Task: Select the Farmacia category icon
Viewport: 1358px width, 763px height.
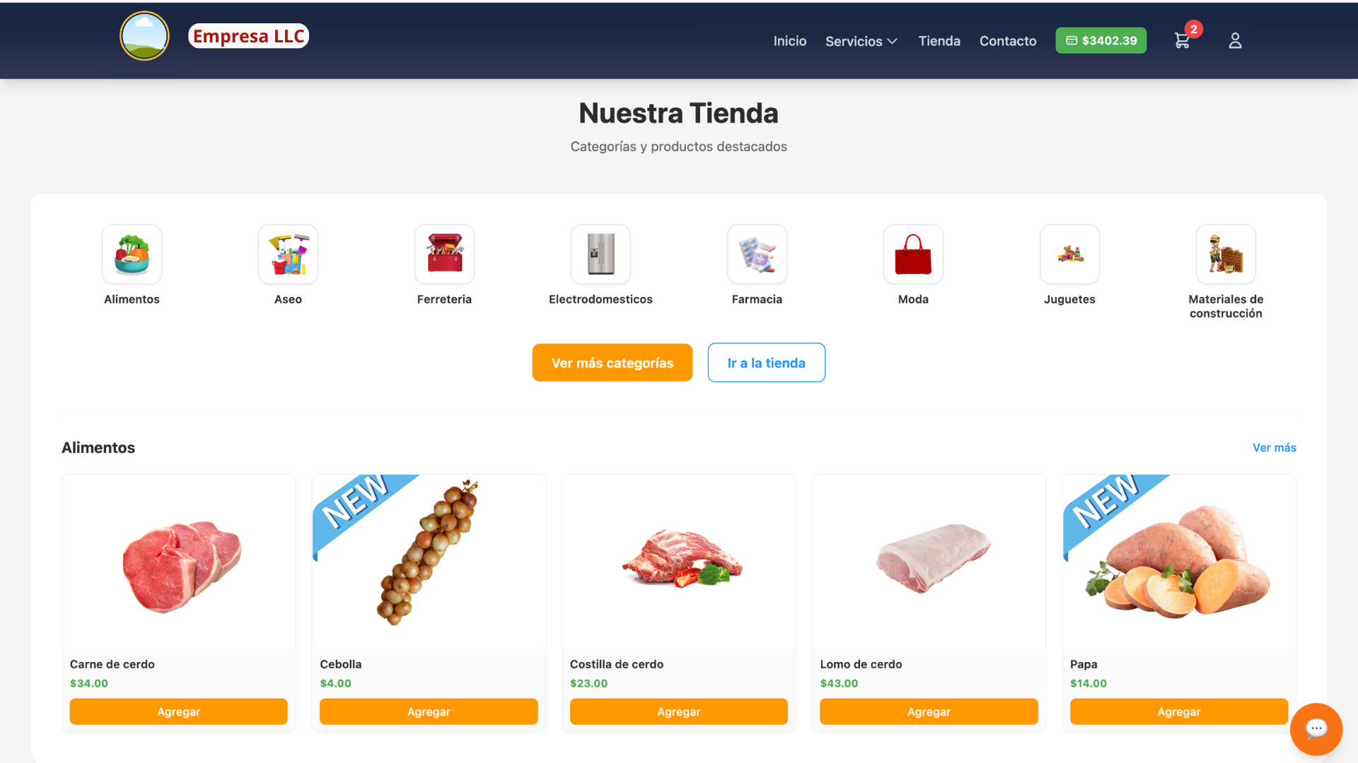Action: click(x=757, y=254)
